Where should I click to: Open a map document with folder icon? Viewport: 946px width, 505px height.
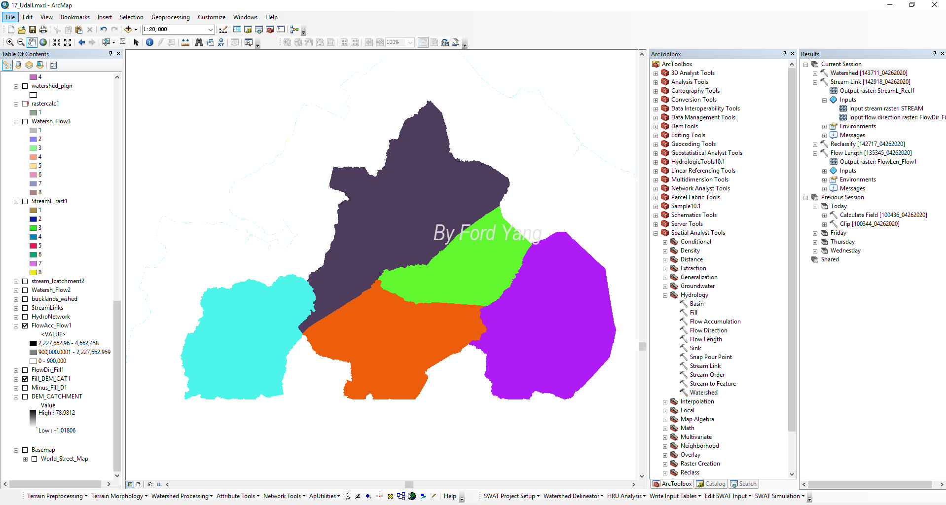point(22,30)
